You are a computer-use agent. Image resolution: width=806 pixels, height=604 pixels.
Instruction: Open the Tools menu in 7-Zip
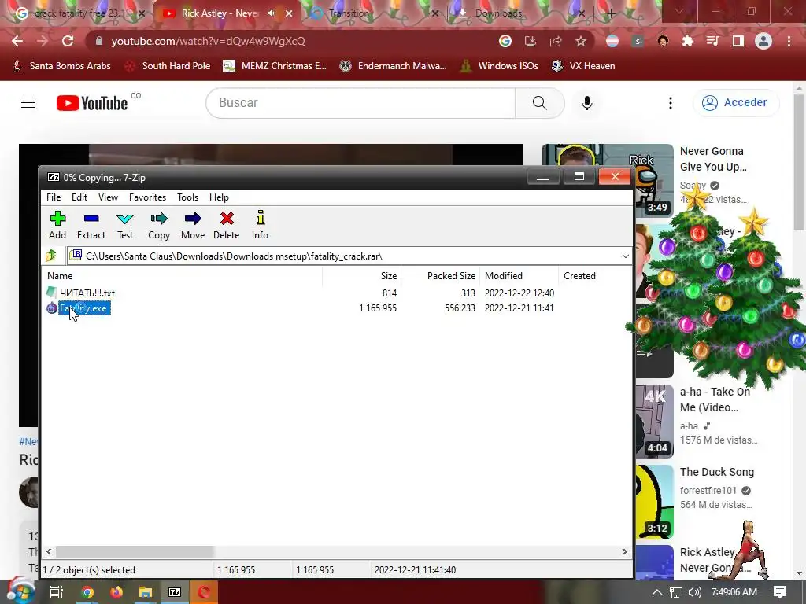pos(187,197)
